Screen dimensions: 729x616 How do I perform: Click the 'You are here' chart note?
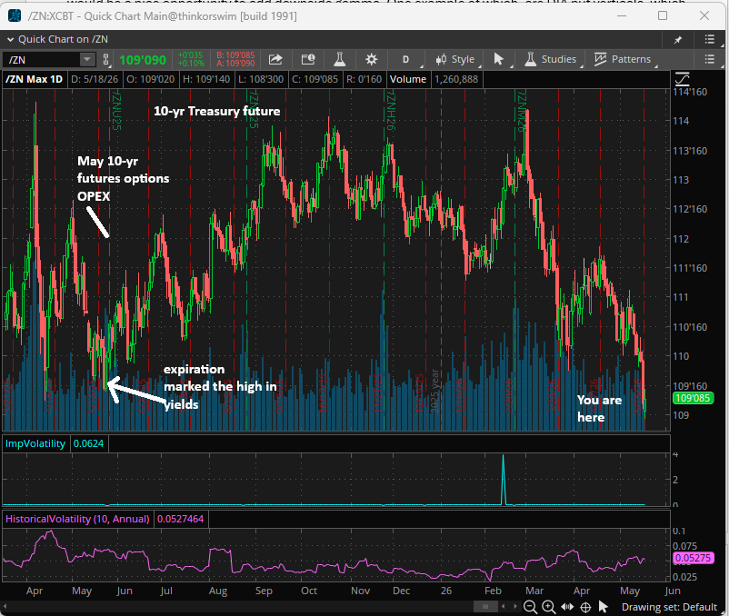(599, 408)
